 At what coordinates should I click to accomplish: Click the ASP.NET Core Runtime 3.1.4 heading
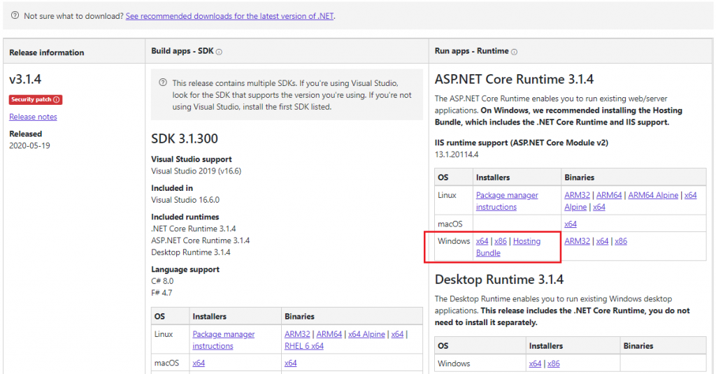pyautogui.click(x=514, y=80)
